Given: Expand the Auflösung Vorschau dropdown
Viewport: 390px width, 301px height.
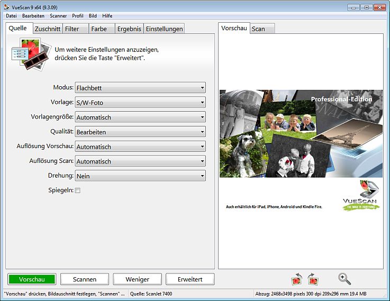Looking at the screenshot, I should pos(140,147).
